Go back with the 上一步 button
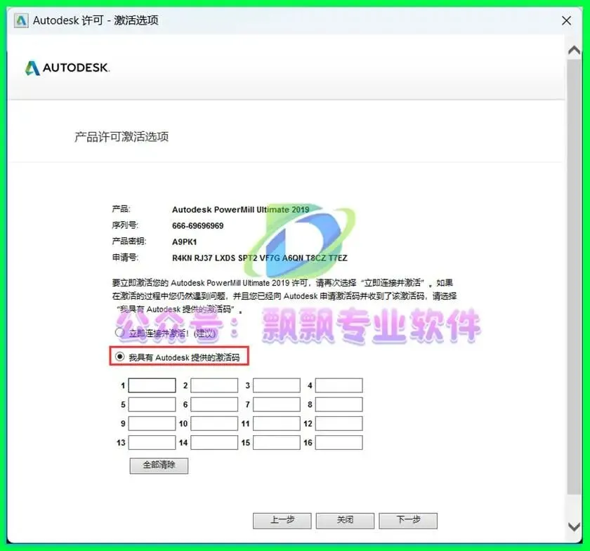The width and height of the screenshot is (590, 551). coord(282,521)
